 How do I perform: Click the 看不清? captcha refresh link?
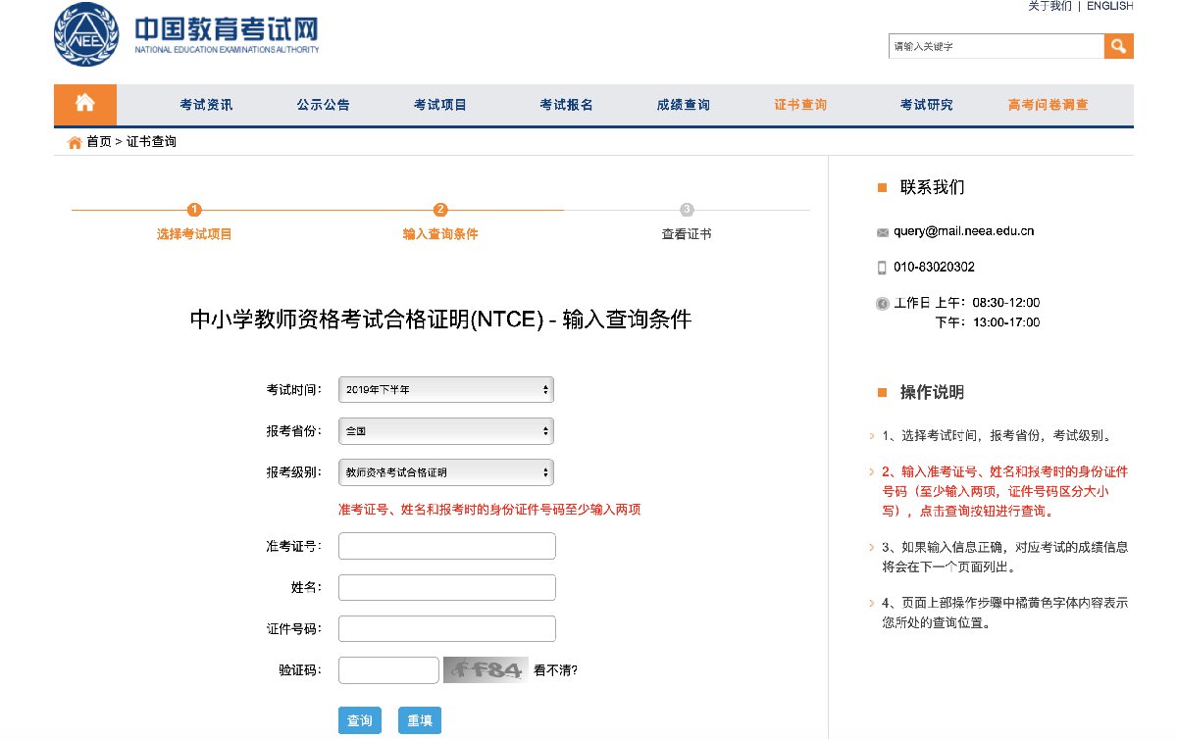tap(555, 671)
